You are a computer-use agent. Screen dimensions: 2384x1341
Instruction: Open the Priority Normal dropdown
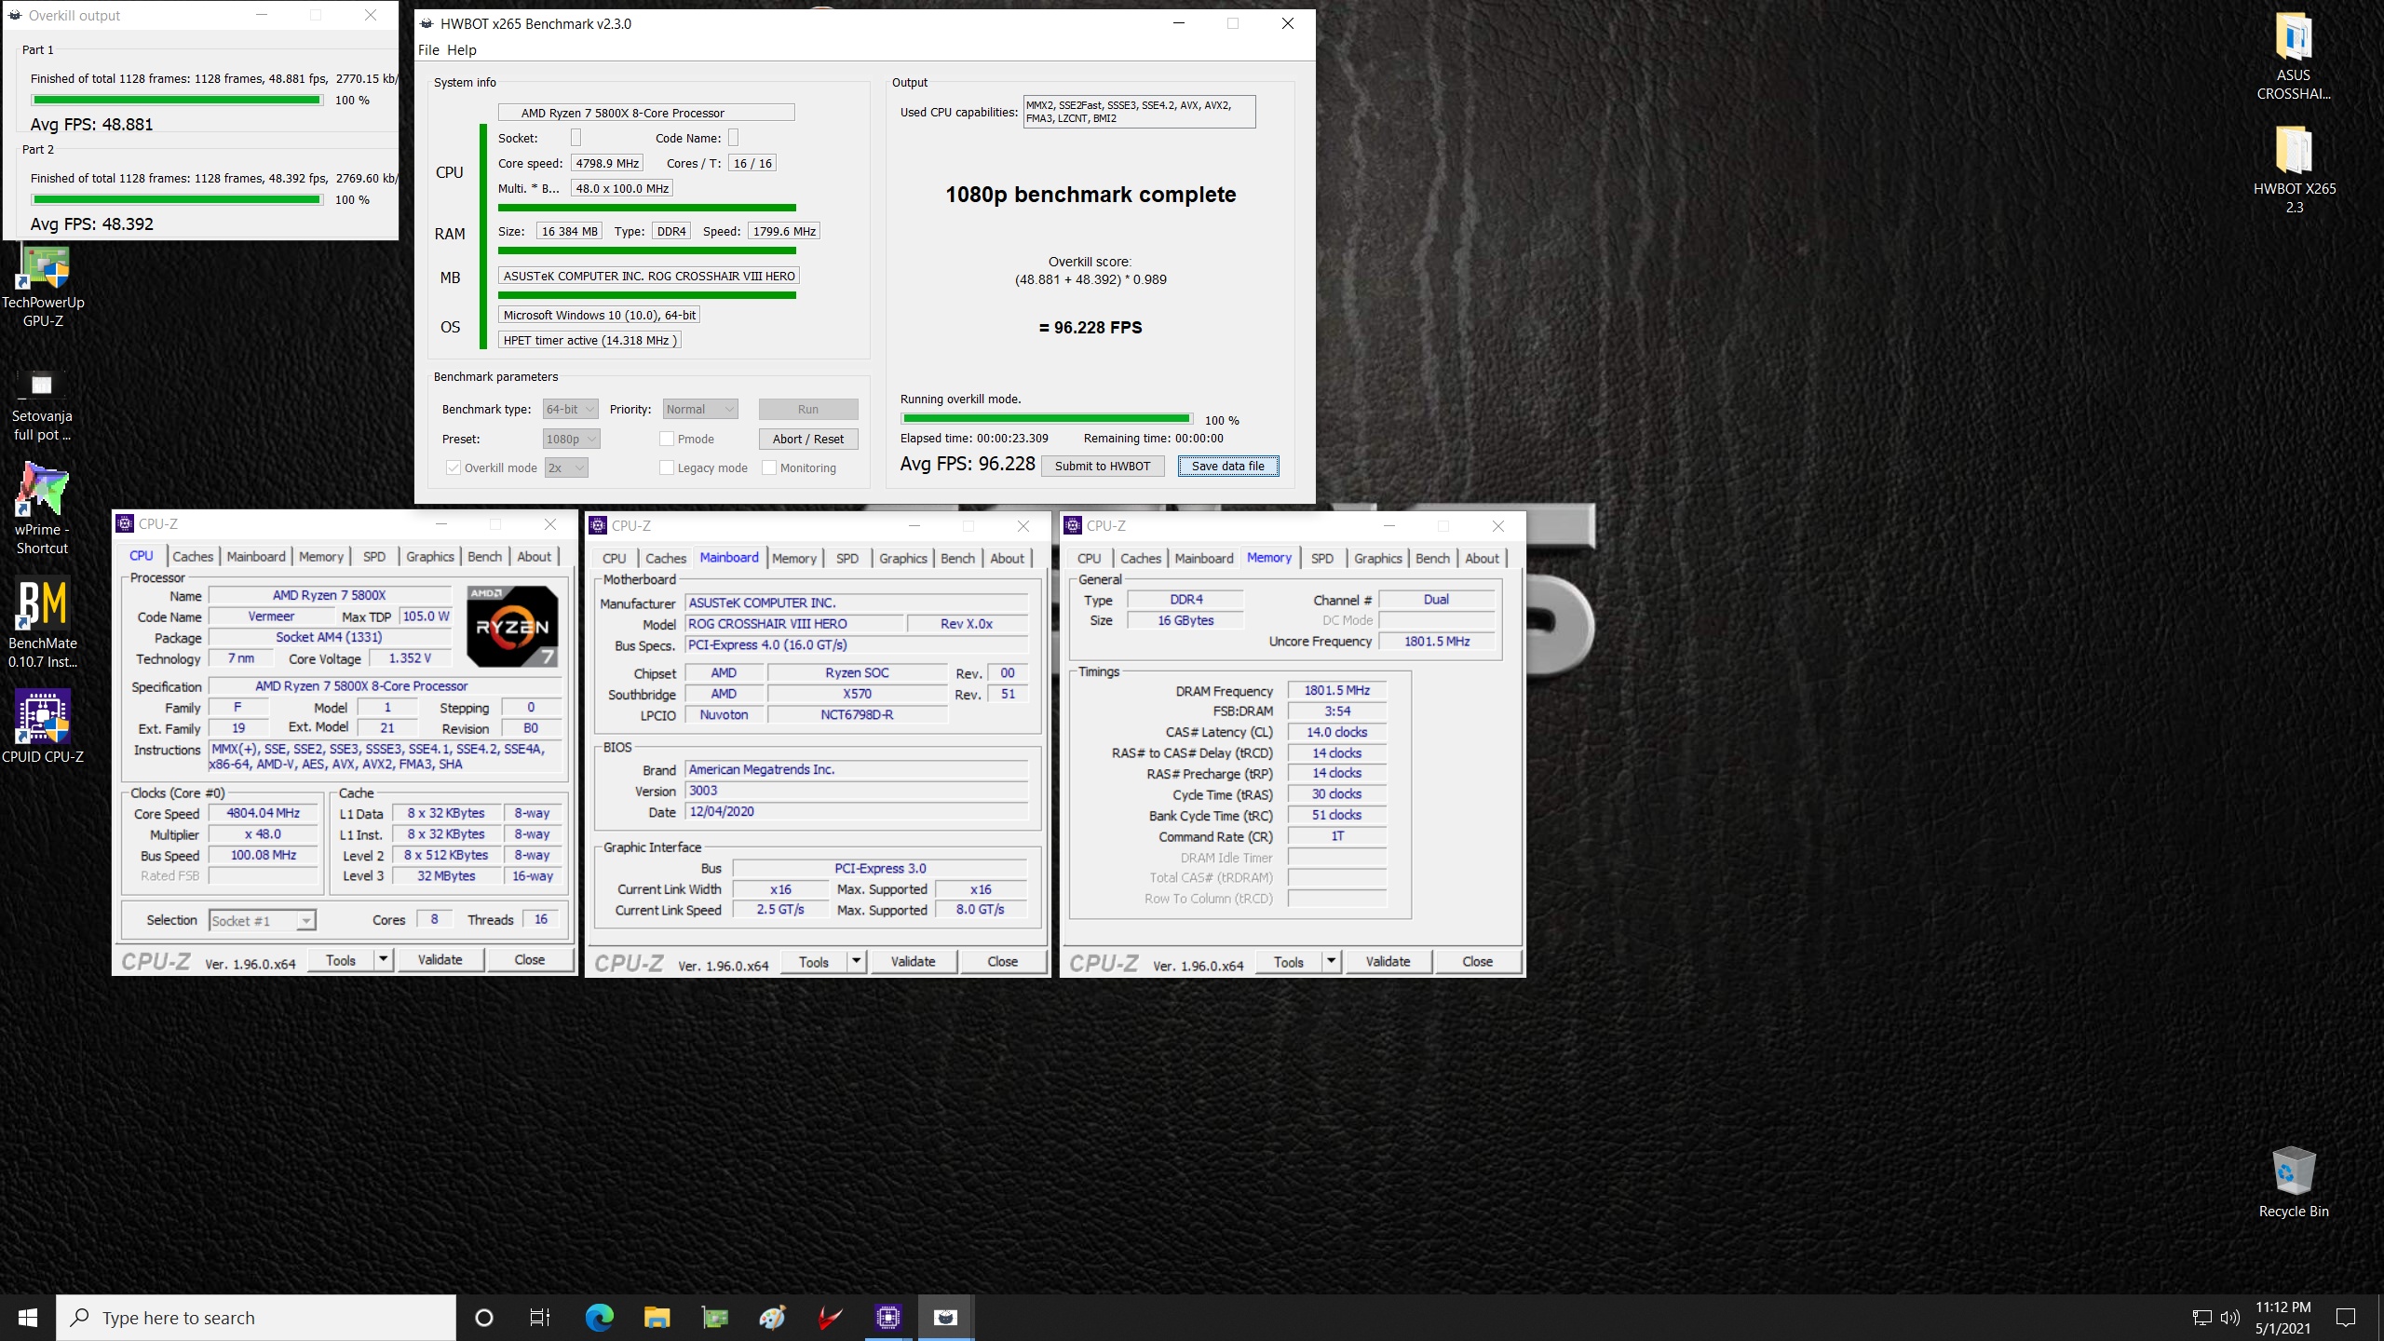[x=700, y=409]
